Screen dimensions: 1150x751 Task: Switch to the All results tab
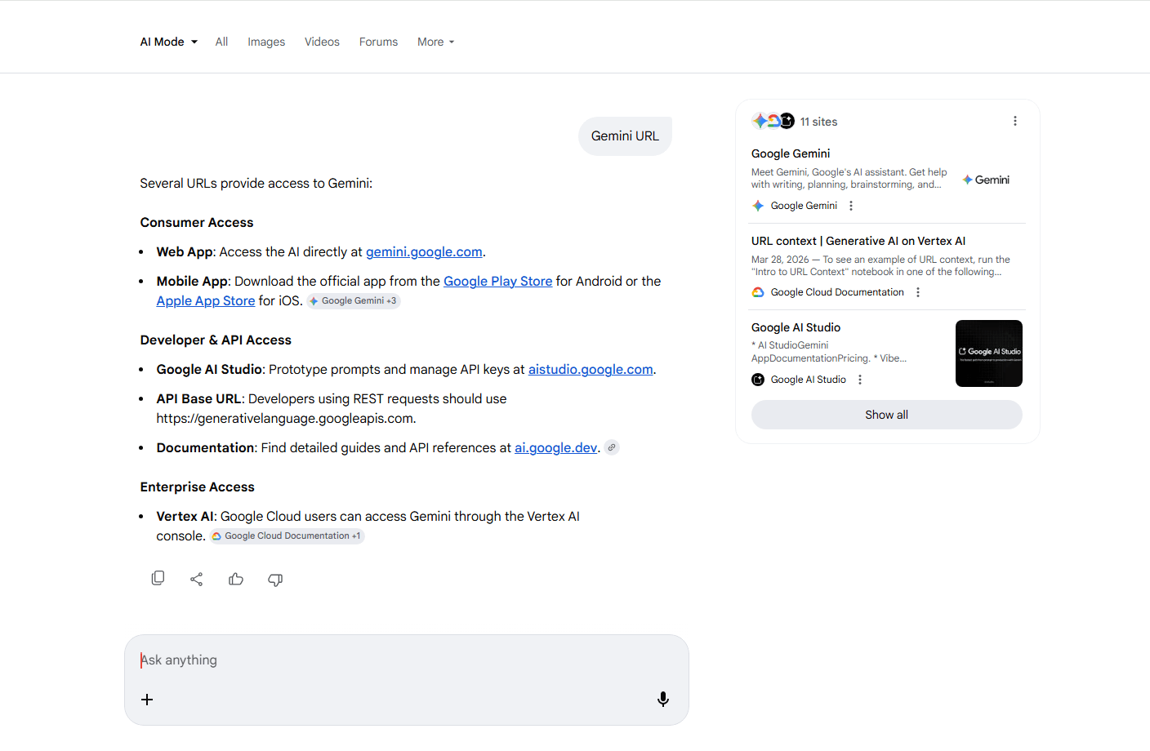click(221, 42)
